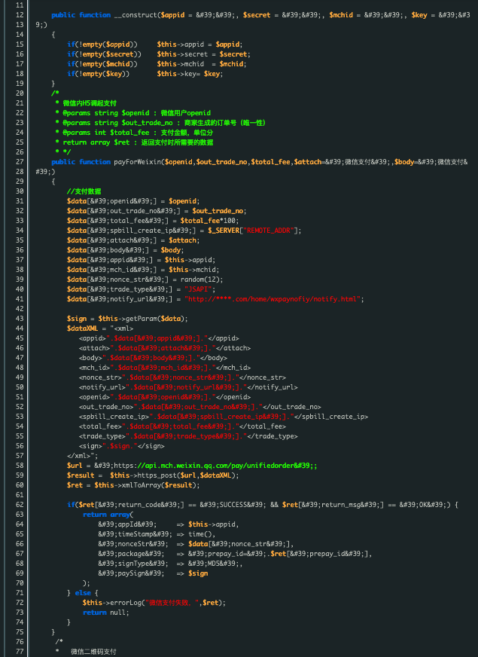
Task: Click '$this->getParam($data);' call
Action: pos(143,319)
